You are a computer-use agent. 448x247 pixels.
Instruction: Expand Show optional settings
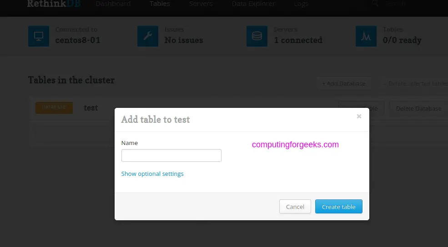click(x=152, y=174)
